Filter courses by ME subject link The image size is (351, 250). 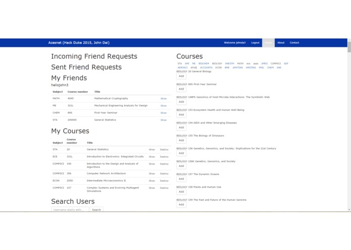(194, 63)
